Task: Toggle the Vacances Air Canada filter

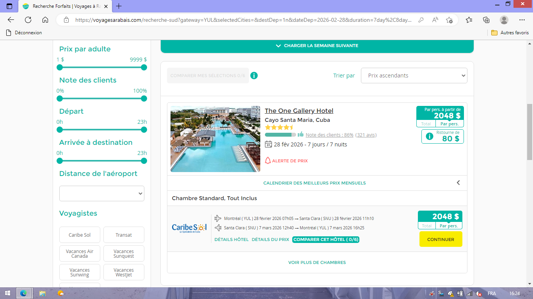Action: pyautogui.click(x=80, y=253)
